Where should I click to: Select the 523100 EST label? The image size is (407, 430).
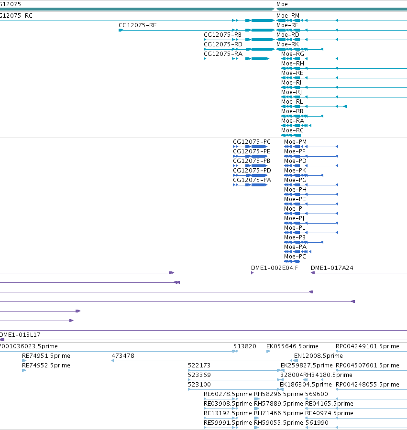(199, 385)
